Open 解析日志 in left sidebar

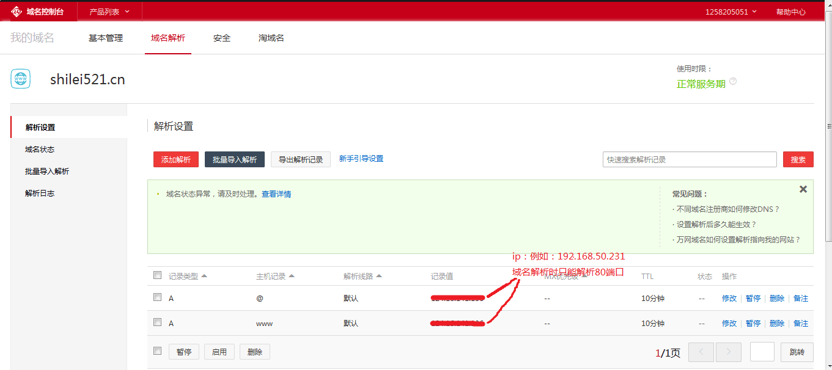coord(40,193)
